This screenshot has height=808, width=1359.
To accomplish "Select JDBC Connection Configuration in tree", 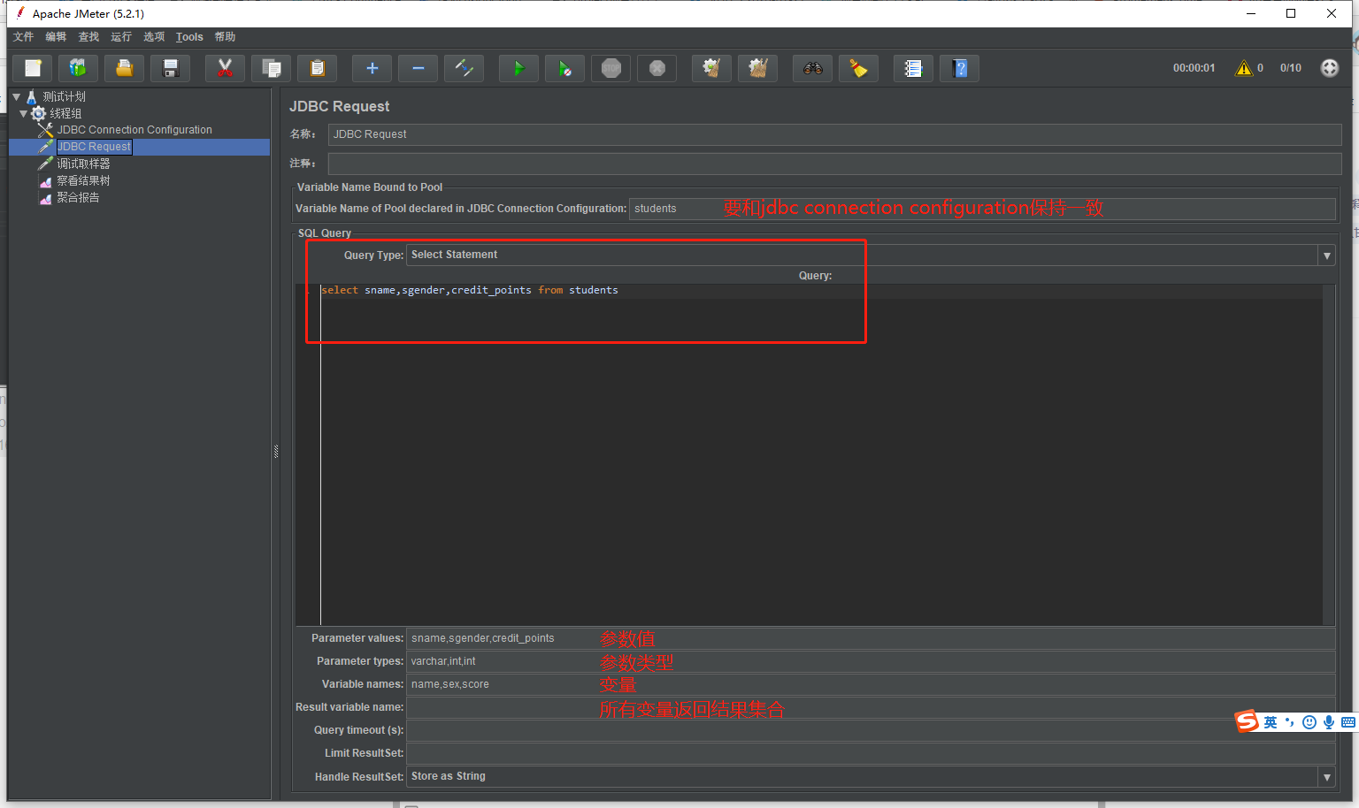I will [134, 130].
